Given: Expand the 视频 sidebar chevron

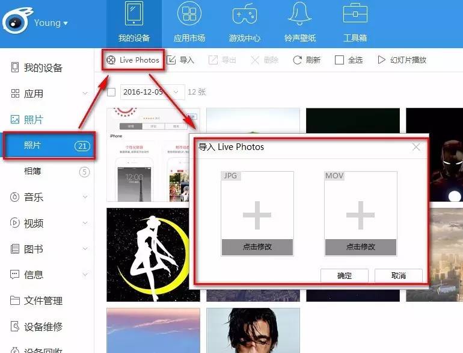Looking at the screenshot, I should 85,223.
